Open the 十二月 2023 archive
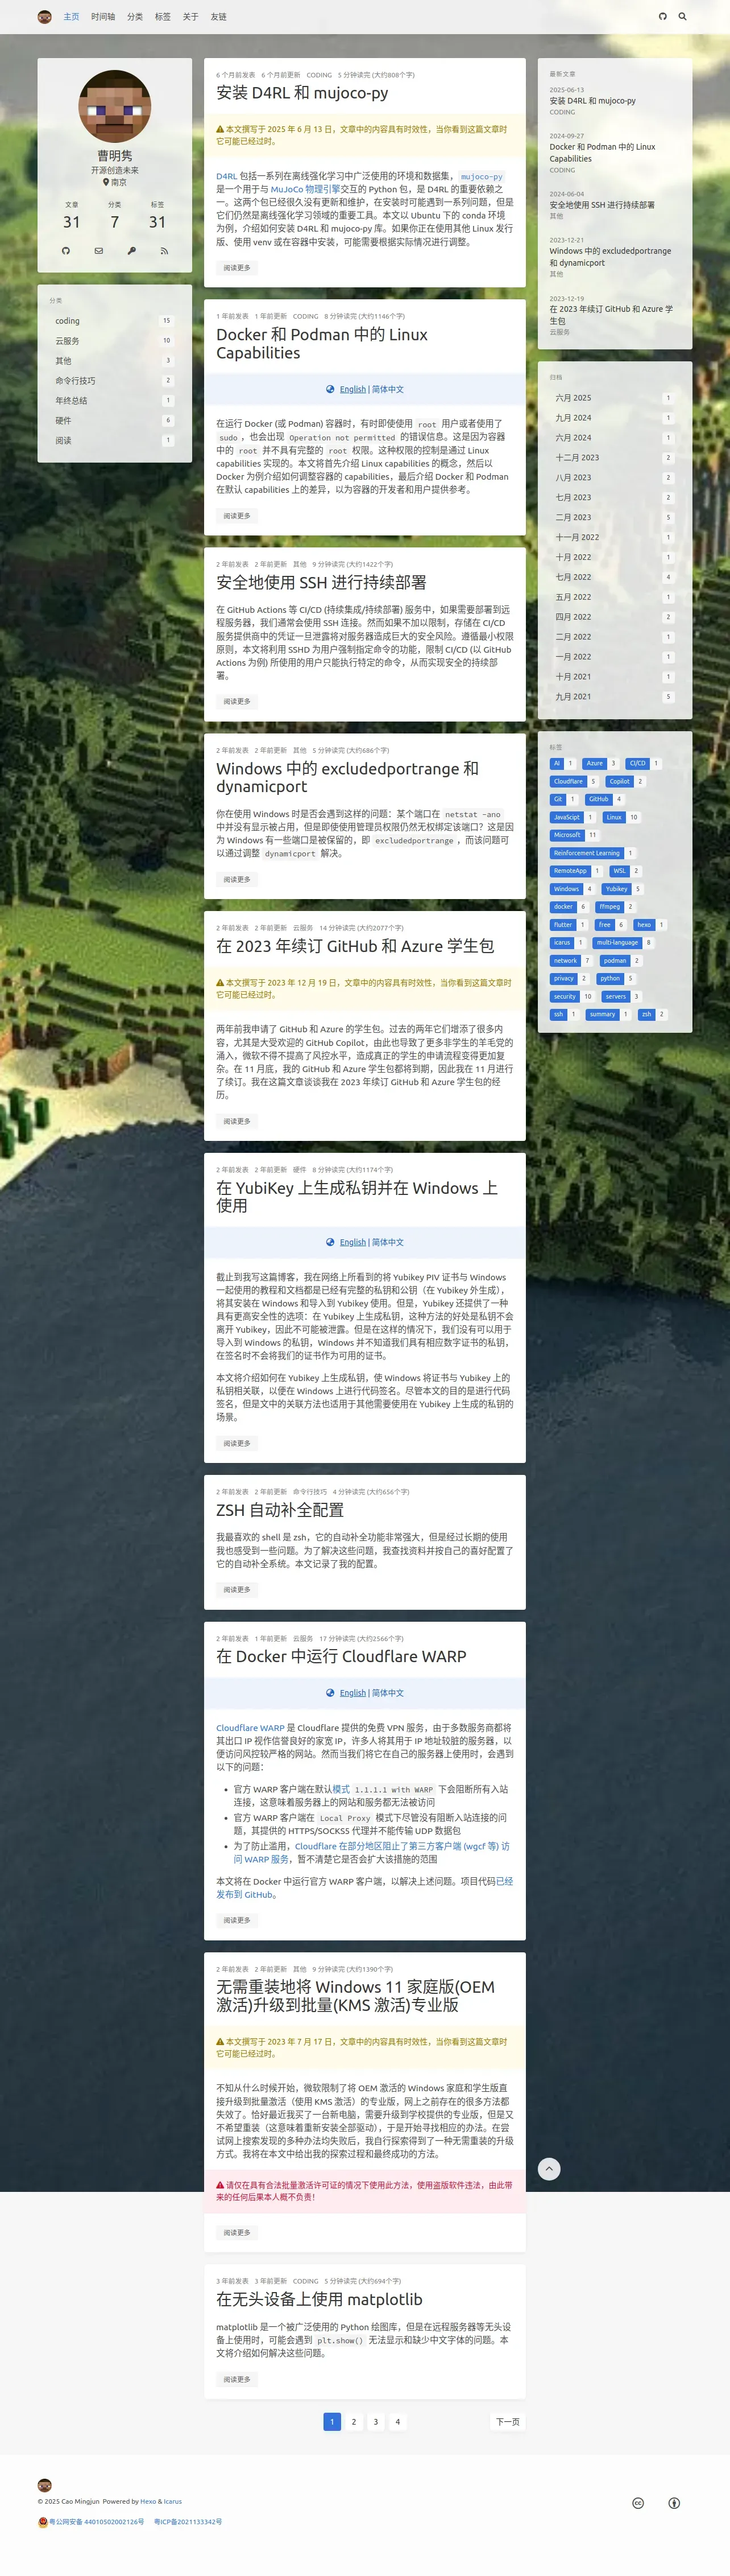 pyautogui.click(x=614, y=458)
